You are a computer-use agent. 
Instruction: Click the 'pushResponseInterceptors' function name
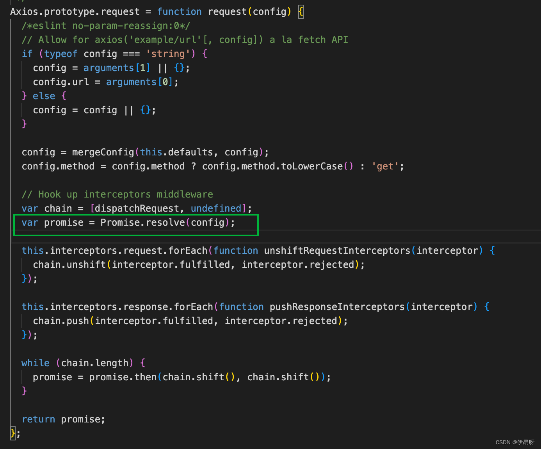337,307
